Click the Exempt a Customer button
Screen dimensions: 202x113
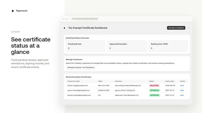[x=176, y=28]
